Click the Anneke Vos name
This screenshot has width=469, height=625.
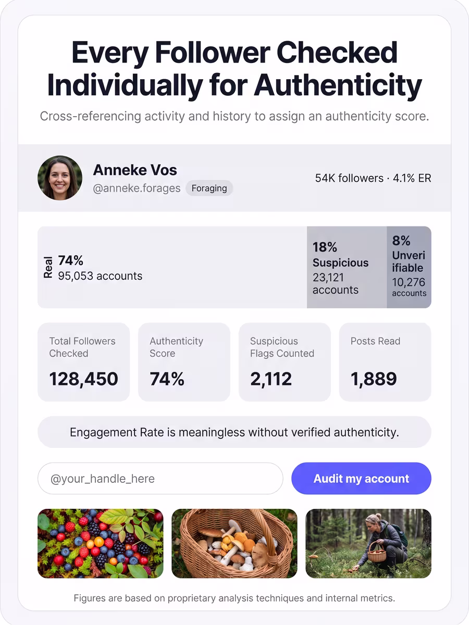point(135,170)
